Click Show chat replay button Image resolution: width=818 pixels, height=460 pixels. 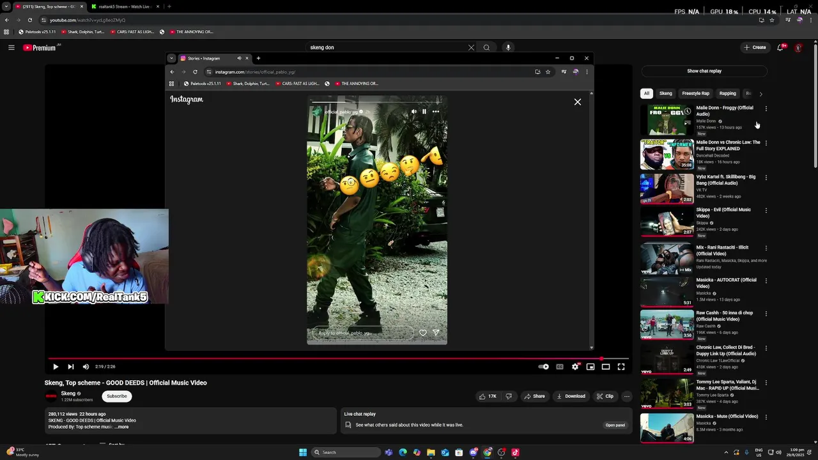pos(704,71)
